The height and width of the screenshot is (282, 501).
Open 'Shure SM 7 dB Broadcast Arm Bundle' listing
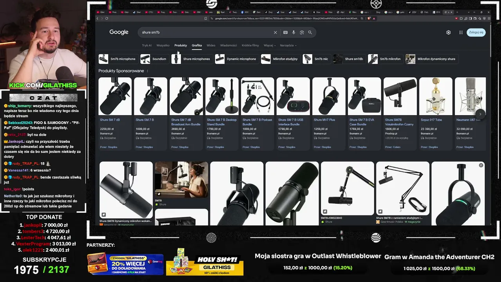(x=186, y=114)
